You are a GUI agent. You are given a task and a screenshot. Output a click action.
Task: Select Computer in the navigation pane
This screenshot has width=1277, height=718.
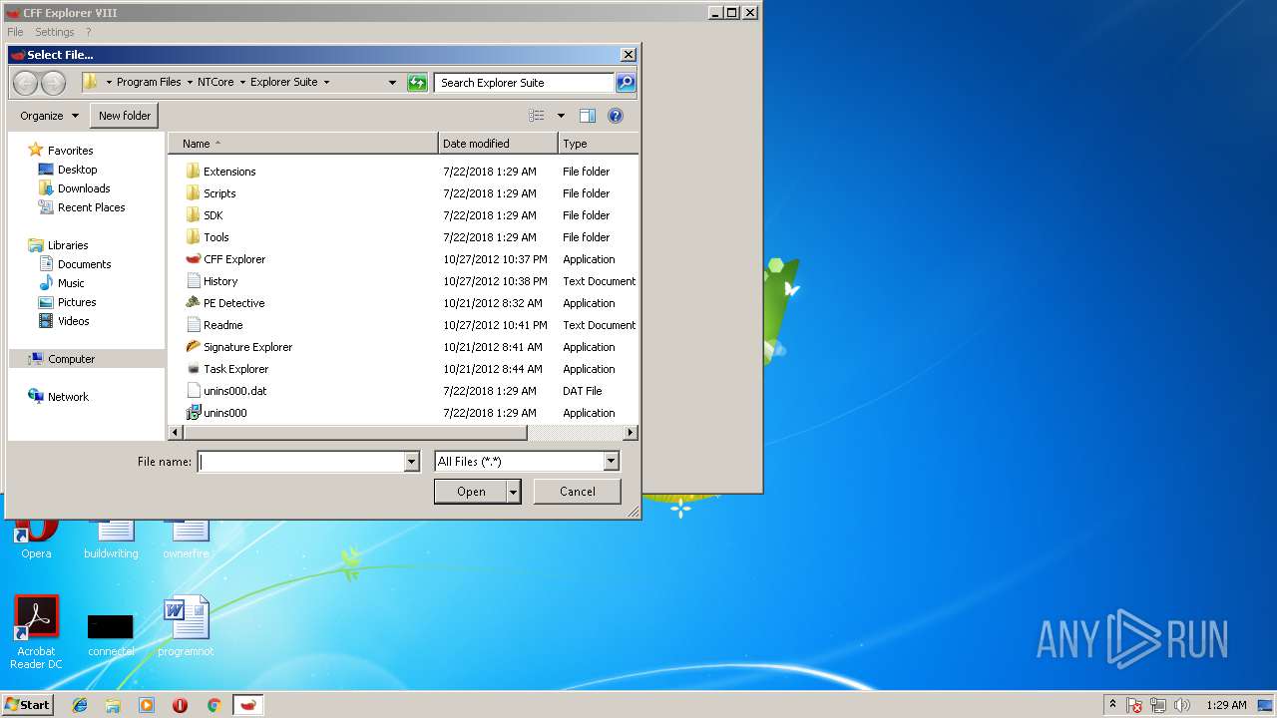[x=71, y=359]
